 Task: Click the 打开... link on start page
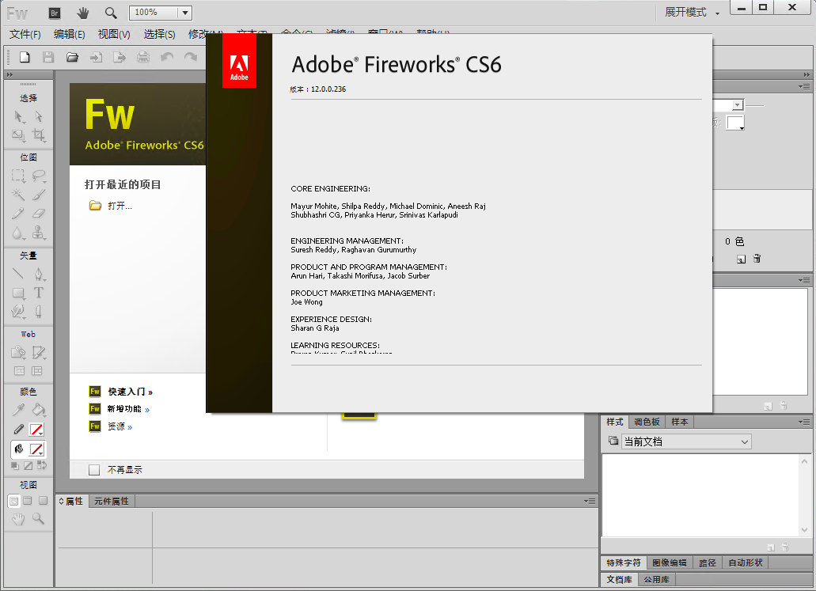(120, 206)
